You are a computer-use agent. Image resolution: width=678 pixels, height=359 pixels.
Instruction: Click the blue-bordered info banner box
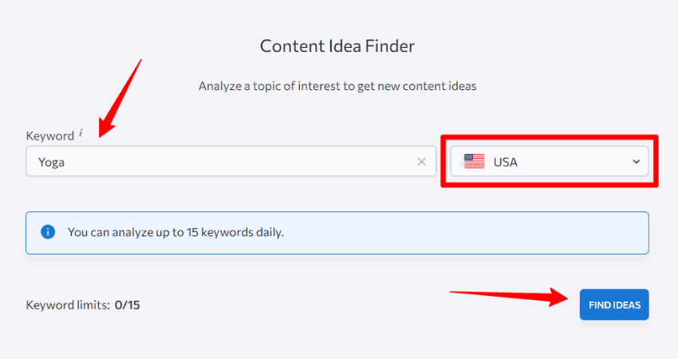337,233
